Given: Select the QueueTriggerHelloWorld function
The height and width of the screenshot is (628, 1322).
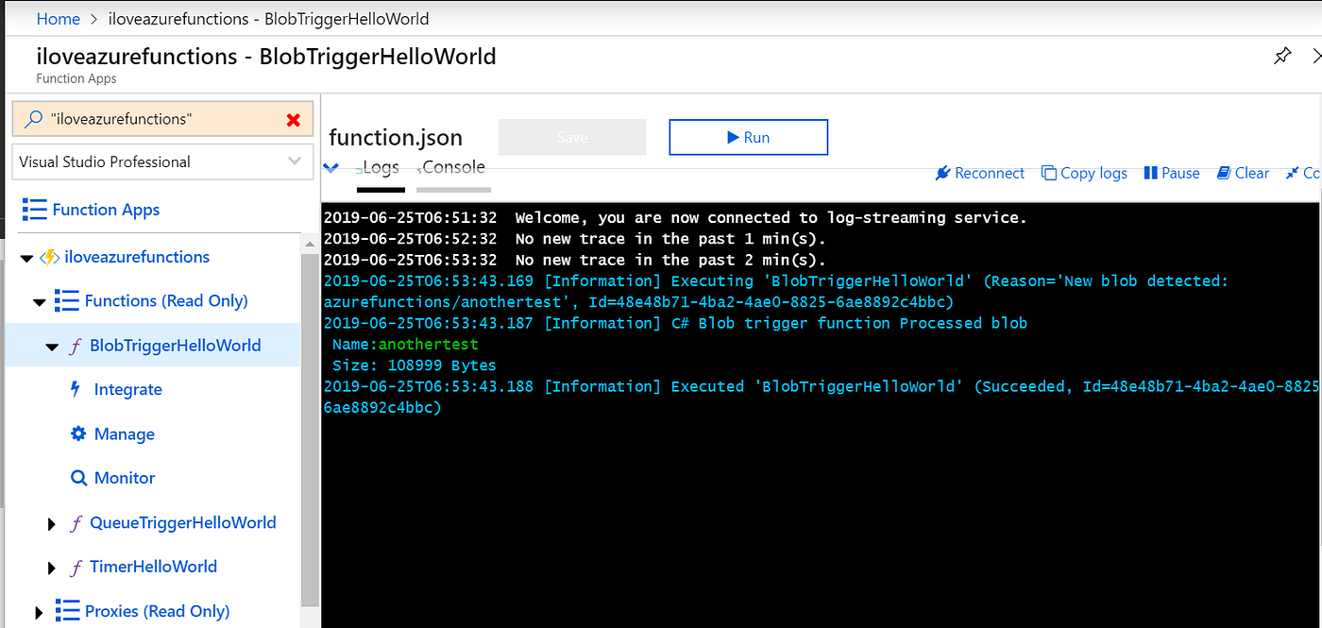Looking at the screenshot, I should [x=183, y=522].
